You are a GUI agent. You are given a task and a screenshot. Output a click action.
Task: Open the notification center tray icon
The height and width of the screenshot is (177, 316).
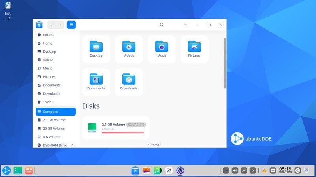273,171
